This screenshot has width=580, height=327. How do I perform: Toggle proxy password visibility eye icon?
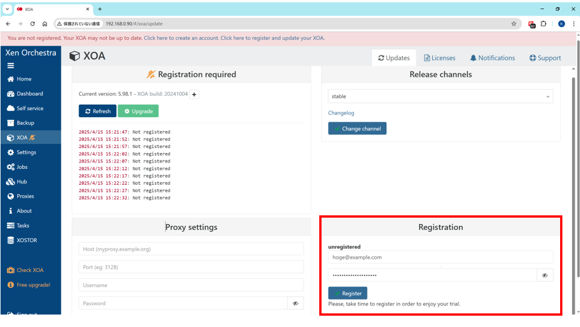(x=295, y=304)
